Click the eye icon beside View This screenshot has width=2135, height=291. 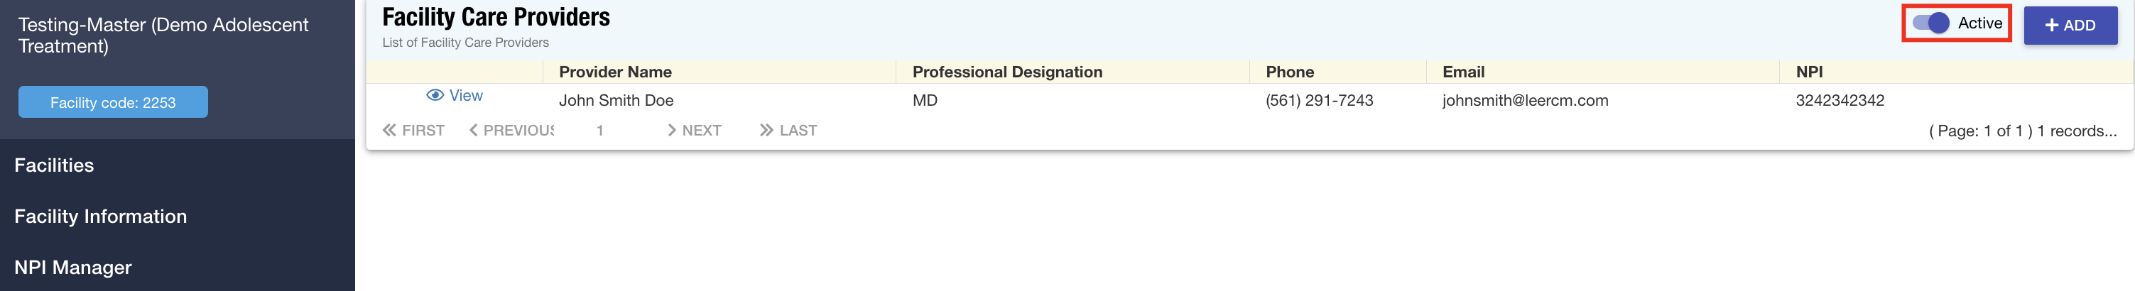point(434,95)
